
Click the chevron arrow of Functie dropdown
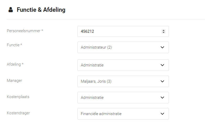pyautogui.click(x=162, y=47)
